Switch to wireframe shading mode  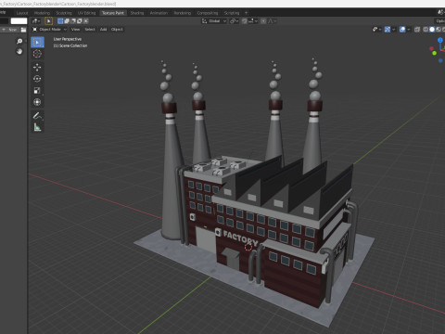click(x=426, y=30)
